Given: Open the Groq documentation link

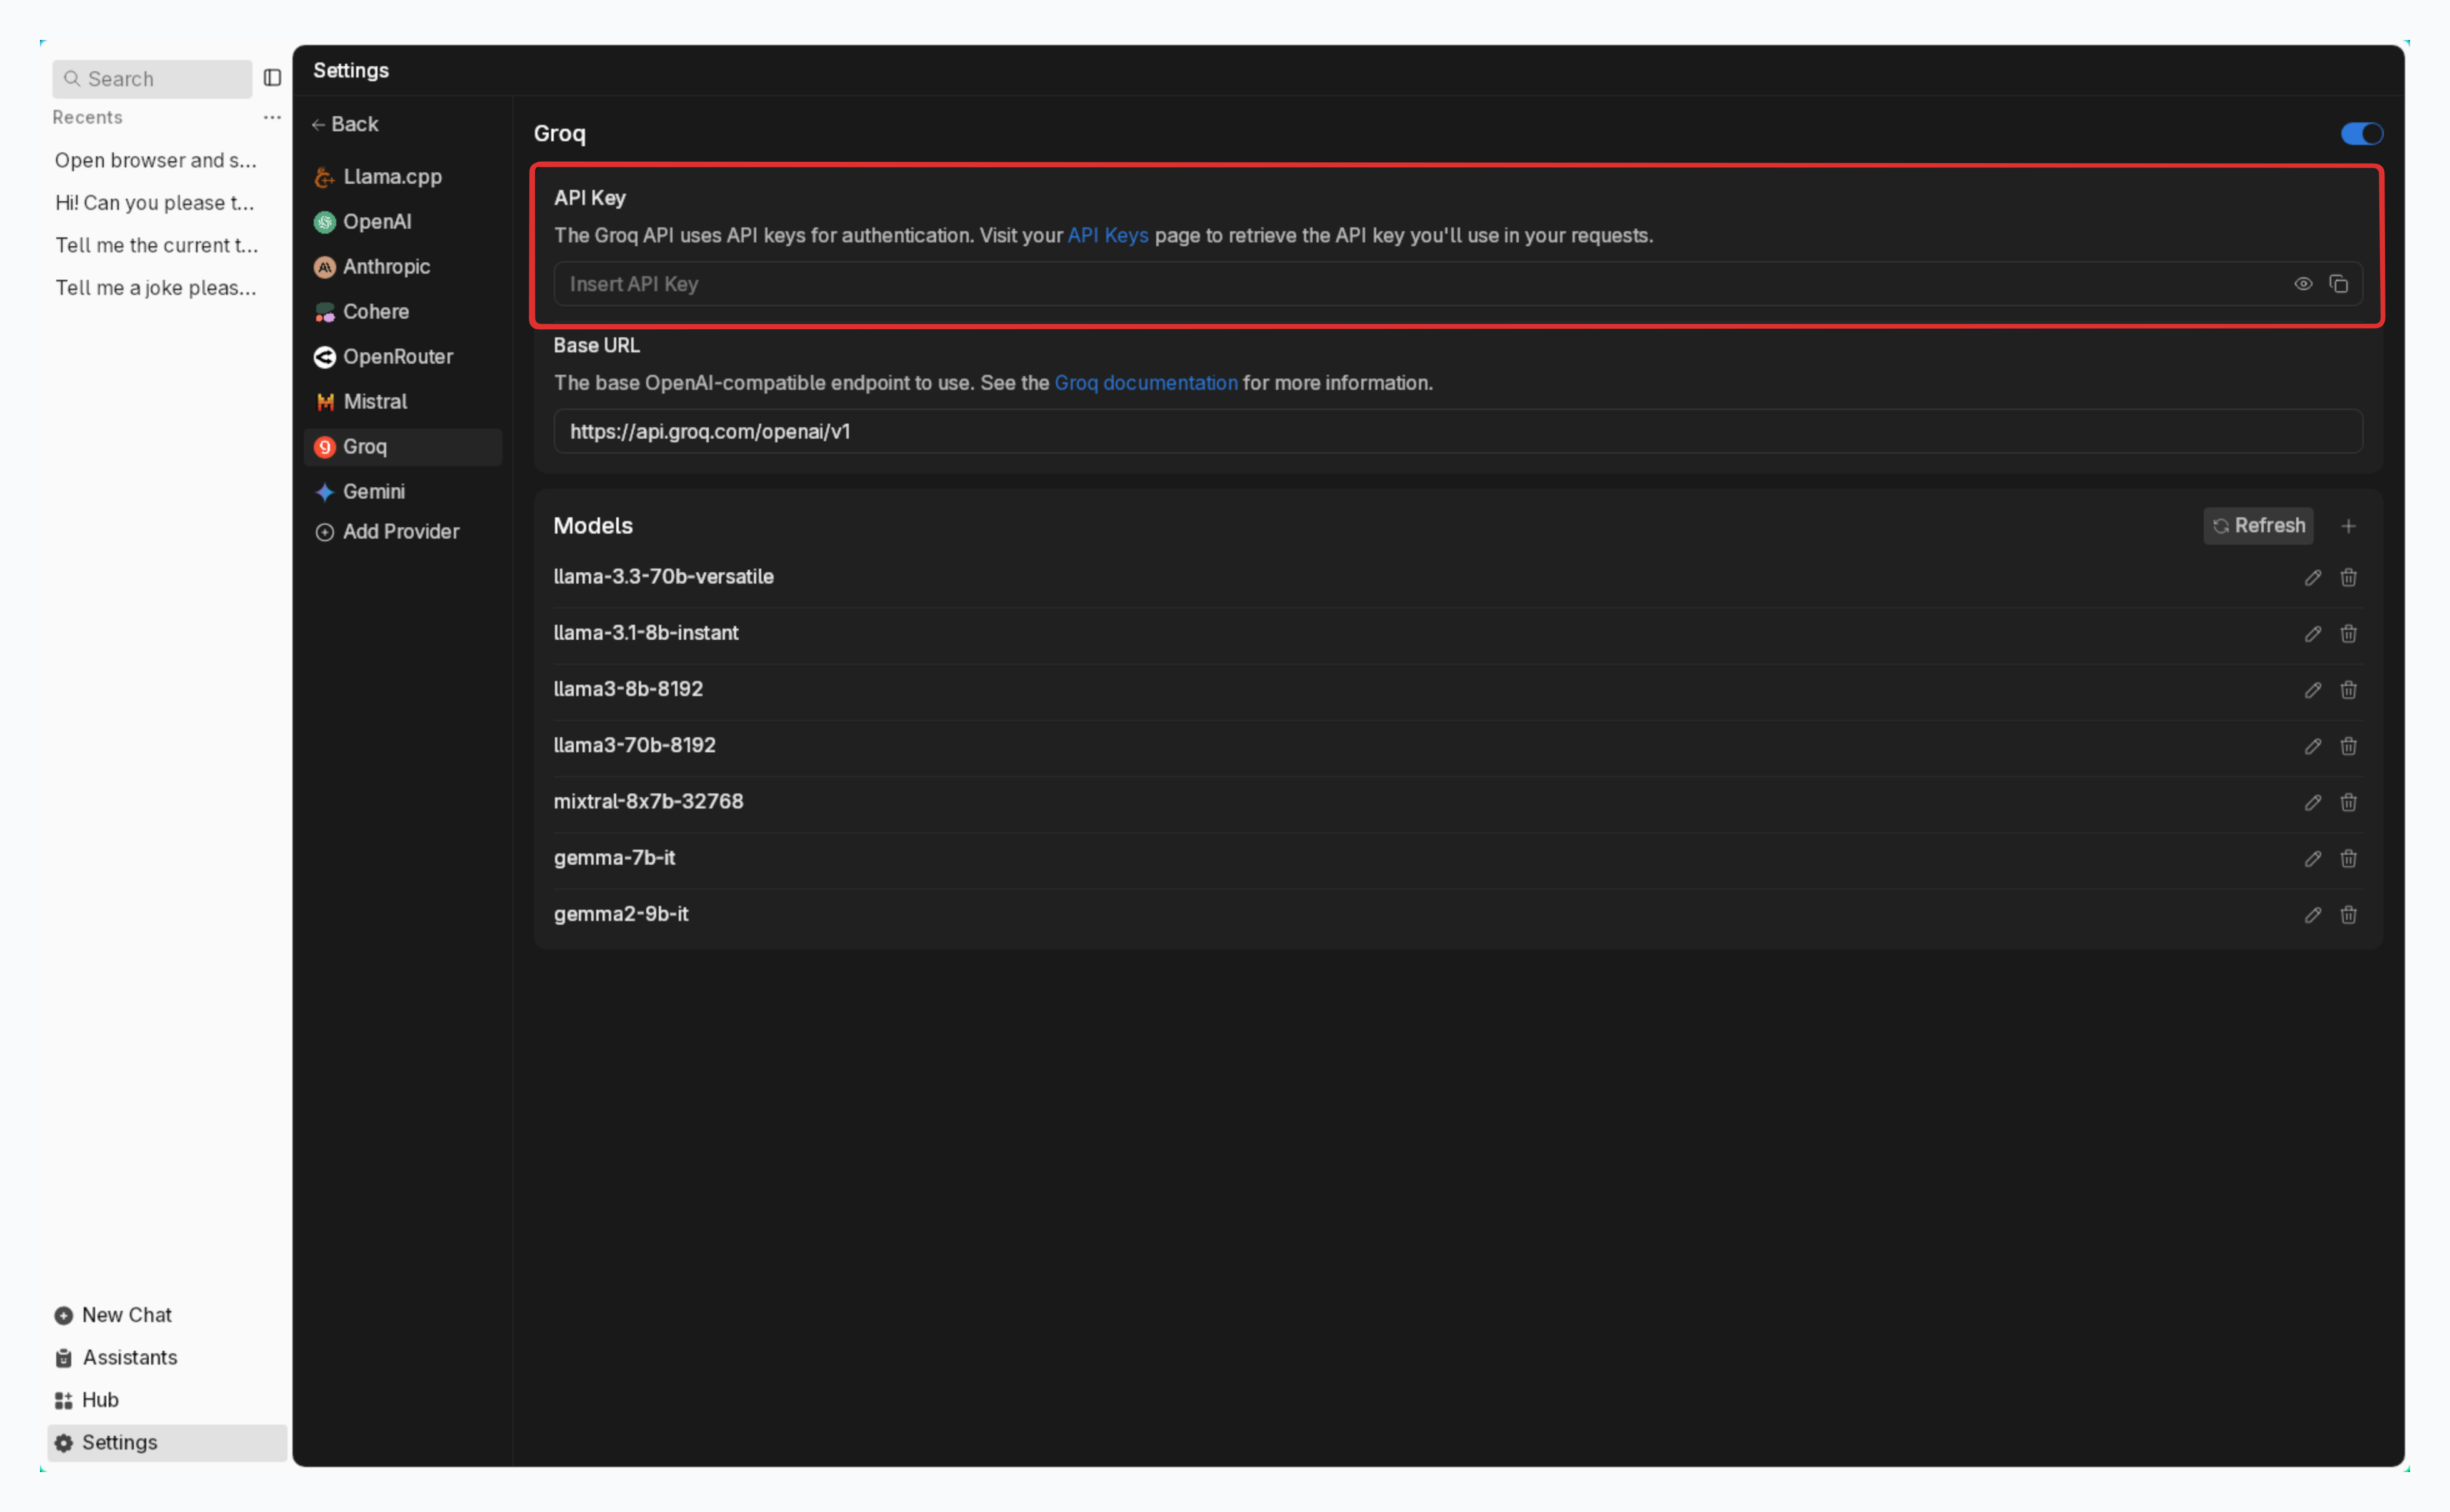Looking at the screenshot, I should pyautogui.click(x=1145, y=383).
